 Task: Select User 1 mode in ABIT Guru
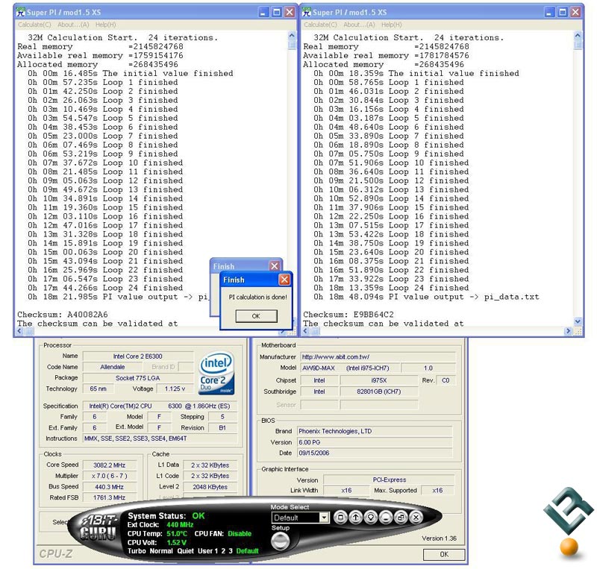[x=208, y=551]
